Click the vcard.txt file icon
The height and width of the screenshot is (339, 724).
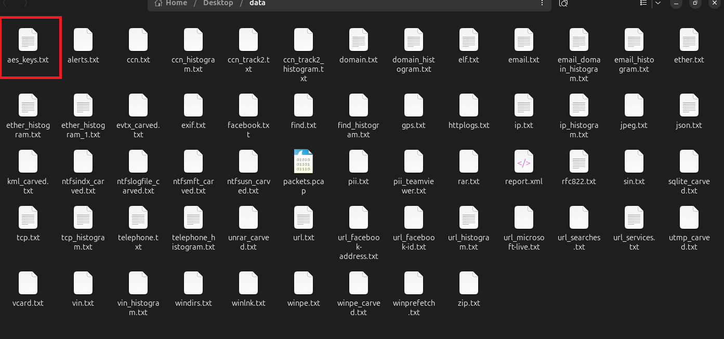point(28,283)
